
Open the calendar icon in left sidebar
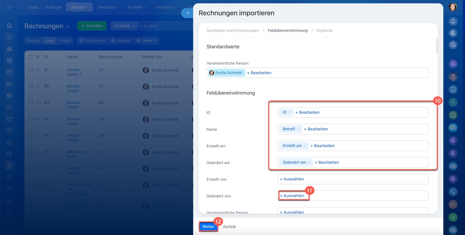[x=9, y=72]
